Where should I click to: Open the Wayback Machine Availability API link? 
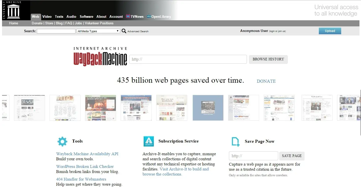click(x=87, y=154)
